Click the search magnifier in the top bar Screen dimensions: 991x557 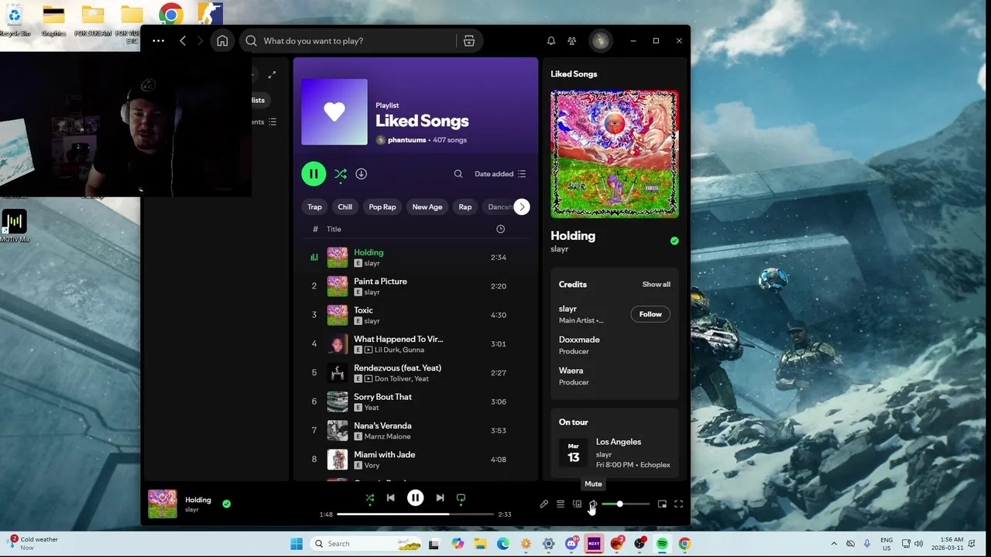(251, 41)
